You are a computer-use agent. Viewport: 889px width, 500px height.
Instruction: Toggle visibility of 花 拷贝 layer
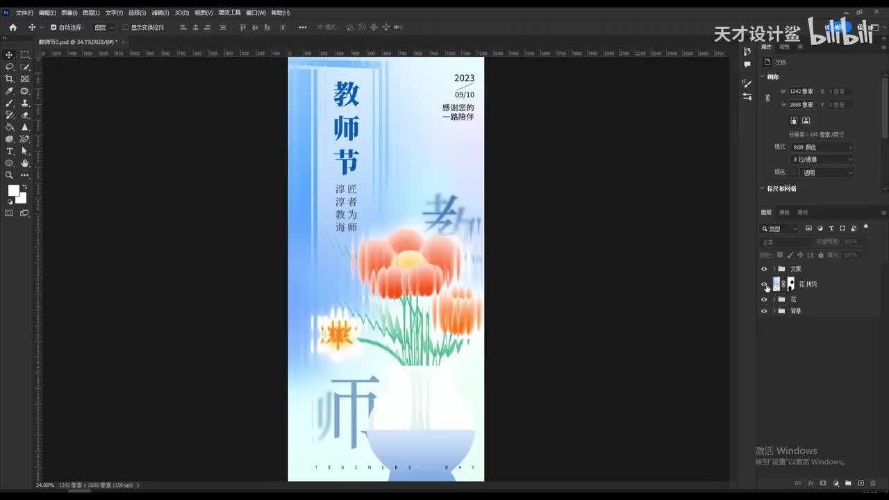[764, 284]
